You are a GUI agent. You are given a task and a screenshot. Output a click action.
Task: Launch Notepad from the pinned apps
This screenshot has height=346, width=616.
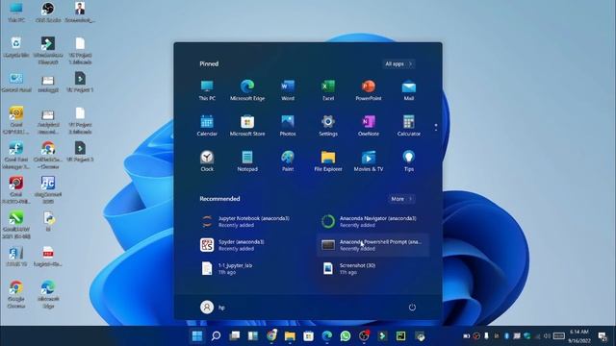point(247,161)
